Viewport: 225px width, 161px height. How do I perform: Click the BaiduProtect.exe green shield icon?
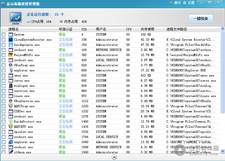click(x=10, y=122)
